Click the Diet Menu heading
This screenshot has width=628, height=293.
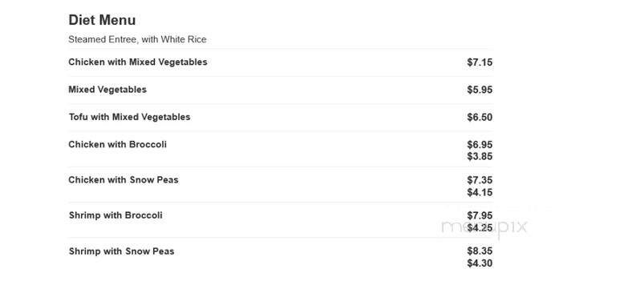(102, 20)
